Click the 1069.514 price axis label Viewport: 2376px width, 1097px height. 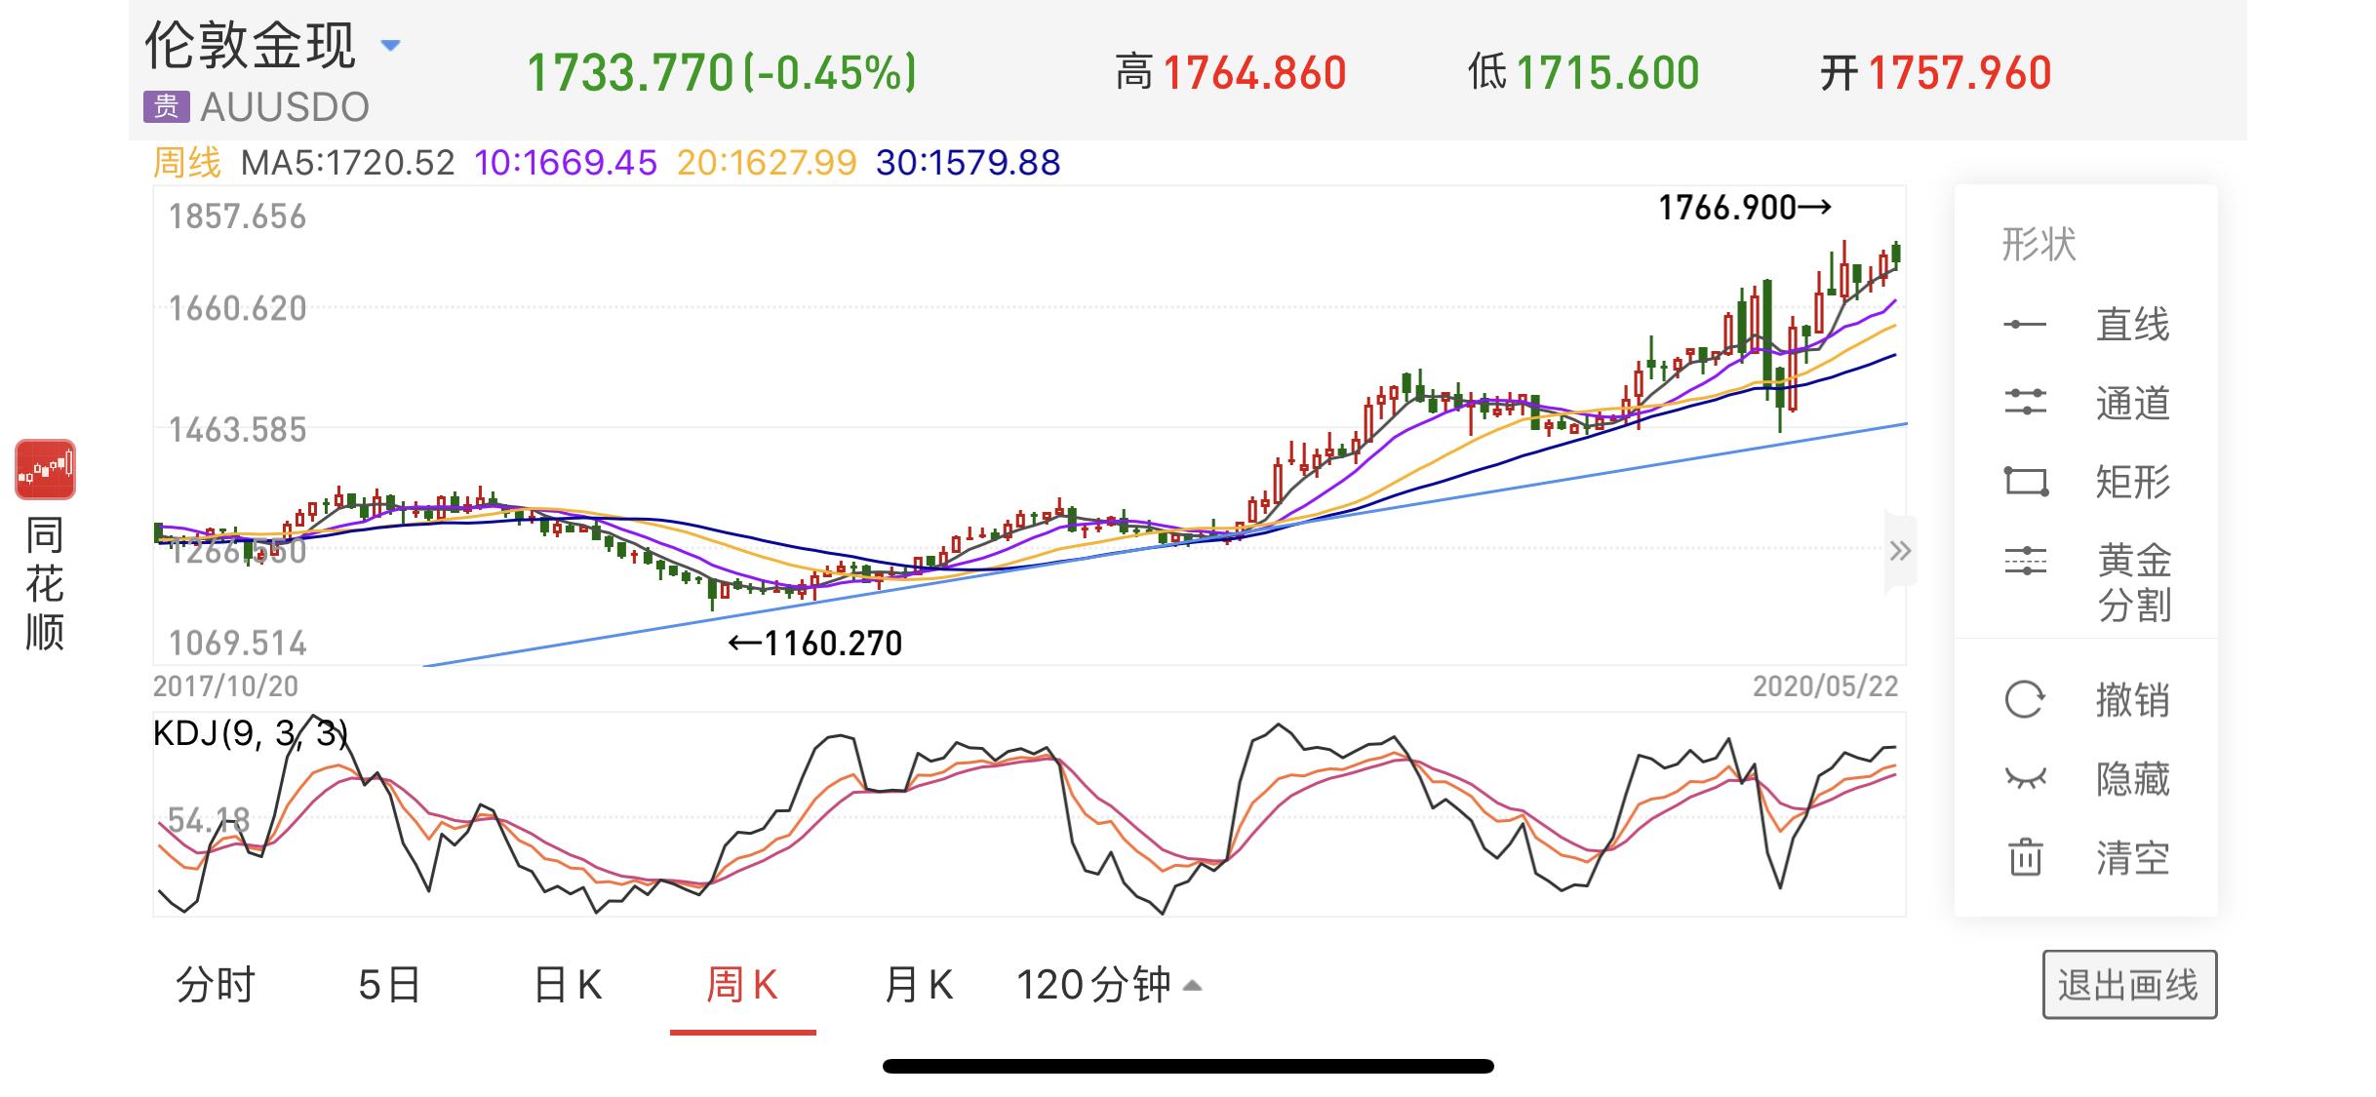tap(237, 644)
